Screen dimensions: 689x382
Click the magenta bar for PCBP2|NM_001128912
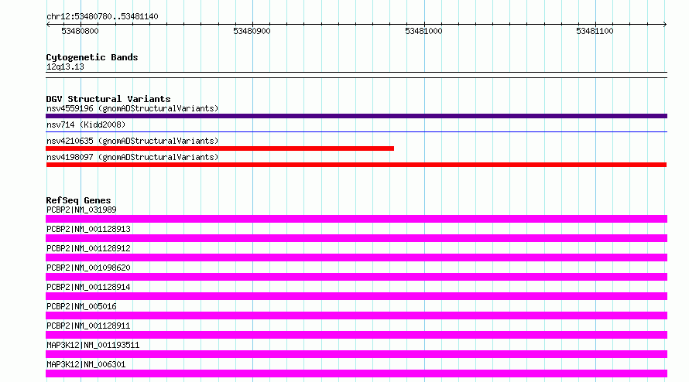click(356, 258)
